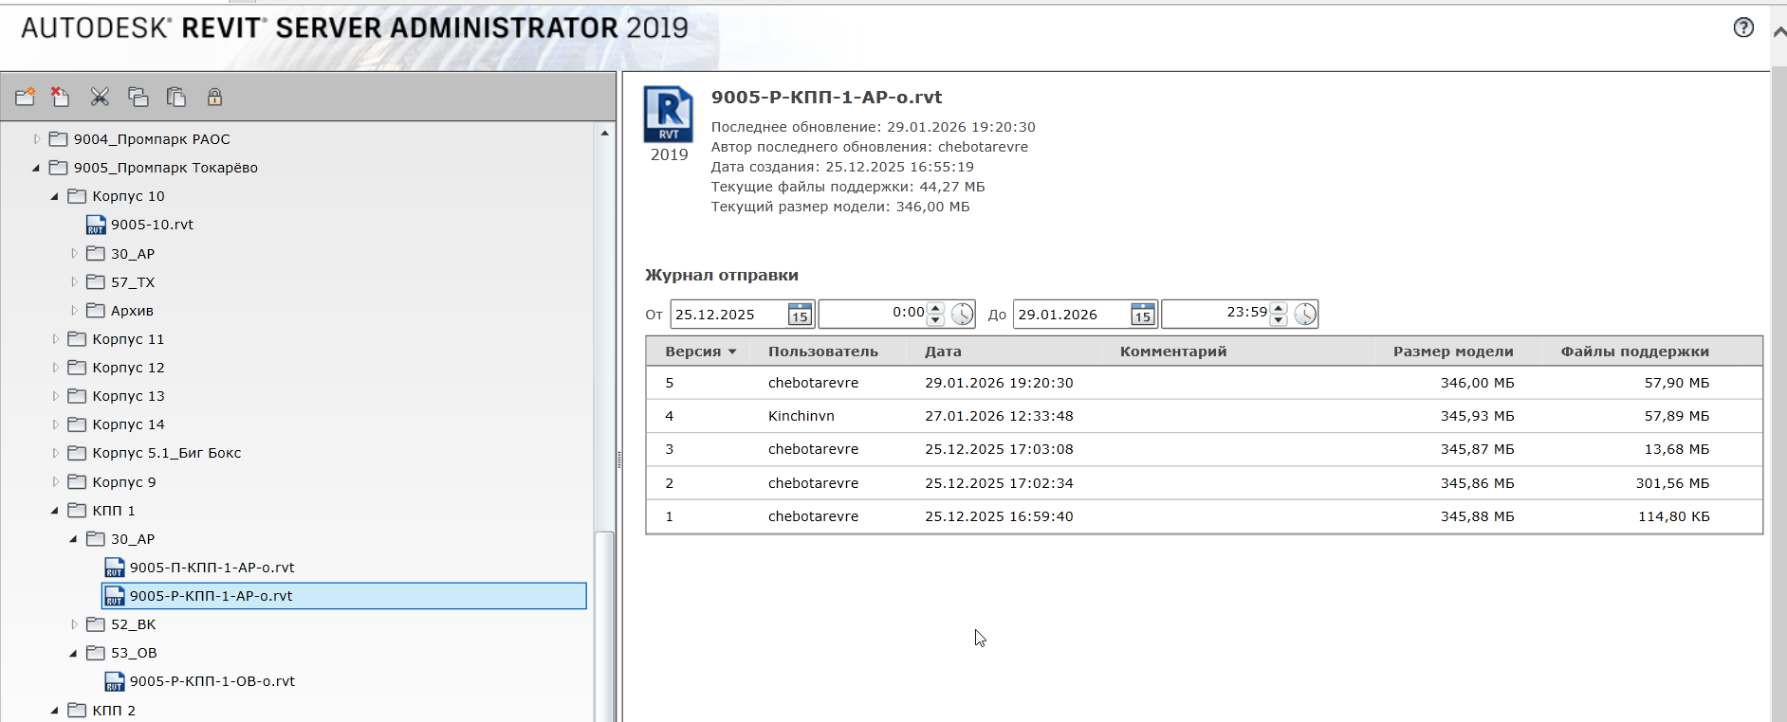The width and height of the screenshot is (1787, 722).
Task: Click the RVT icon of 9005-П-КПП-1-АР-о.rvt
Action: (x=115, y=568)
